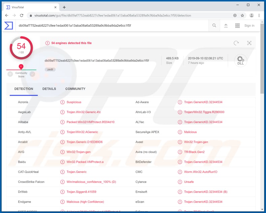The image size is (266, 213).
Task: Click the 489.5 KB size value
Action: point(172,58)
